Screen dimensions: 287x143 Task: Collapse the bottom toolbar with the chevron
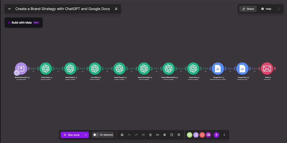pos(224,135)
